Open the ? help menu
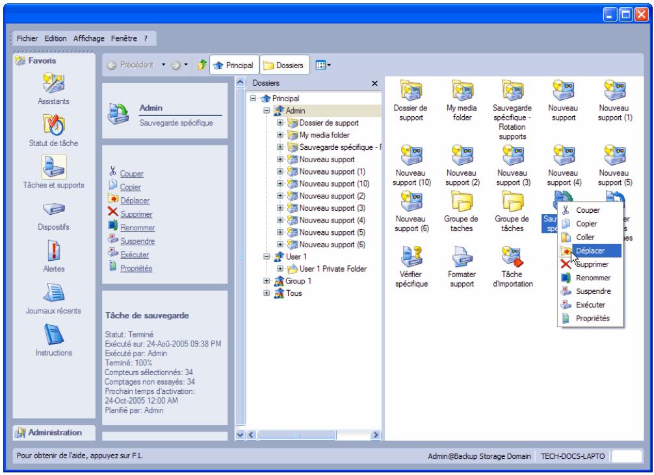This screenshot has width=654, height=475. (146, 38)
